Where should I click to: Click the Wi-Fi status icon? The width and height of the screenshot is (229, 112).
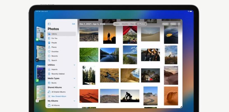(188, 11)
